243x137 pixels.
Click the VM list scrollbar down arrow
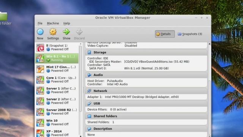pos(80,136)
